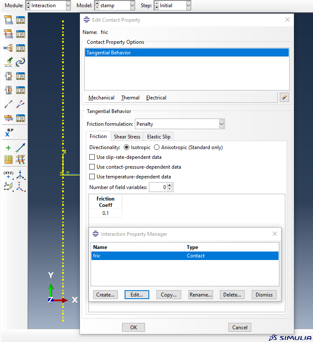Image resolution: width=313 pixels, height=342 pixels.
Task: Click the Module spinner arrows
Action: [28, 6]
